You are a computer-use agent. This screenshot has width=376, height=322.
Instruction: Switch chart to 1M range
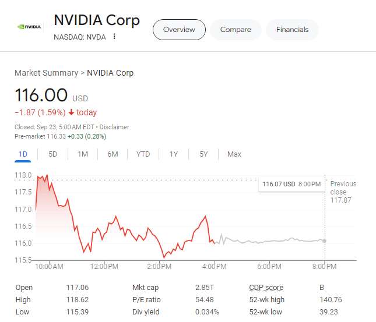(x=83, y=154)
